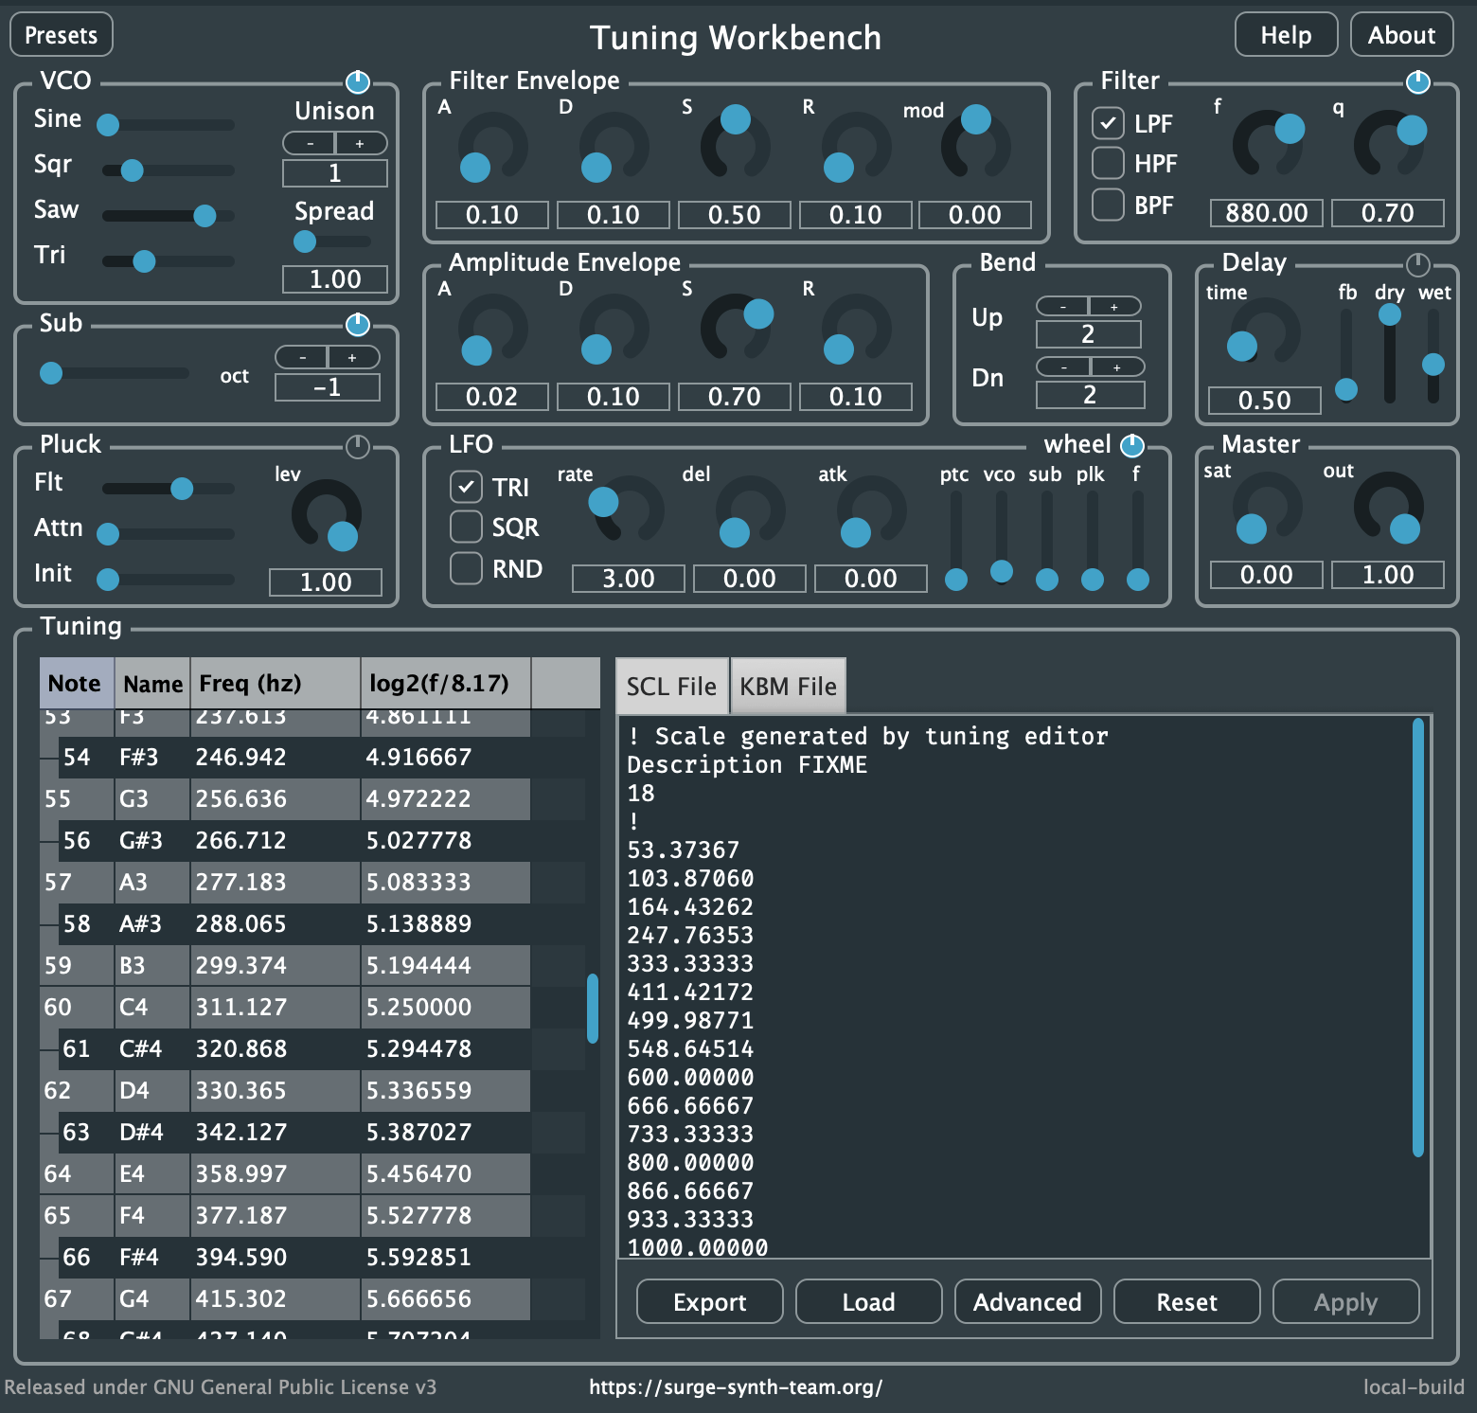Enable the SQR LFO waveform
1477x1413 pixels.
466,527
